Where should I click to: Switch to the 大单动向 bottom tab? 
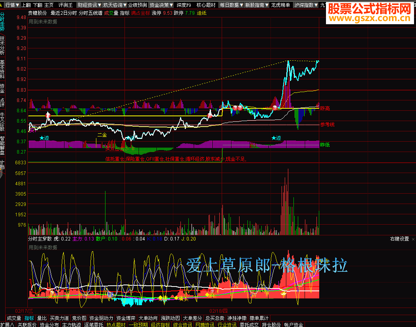[x=148, y=318]
